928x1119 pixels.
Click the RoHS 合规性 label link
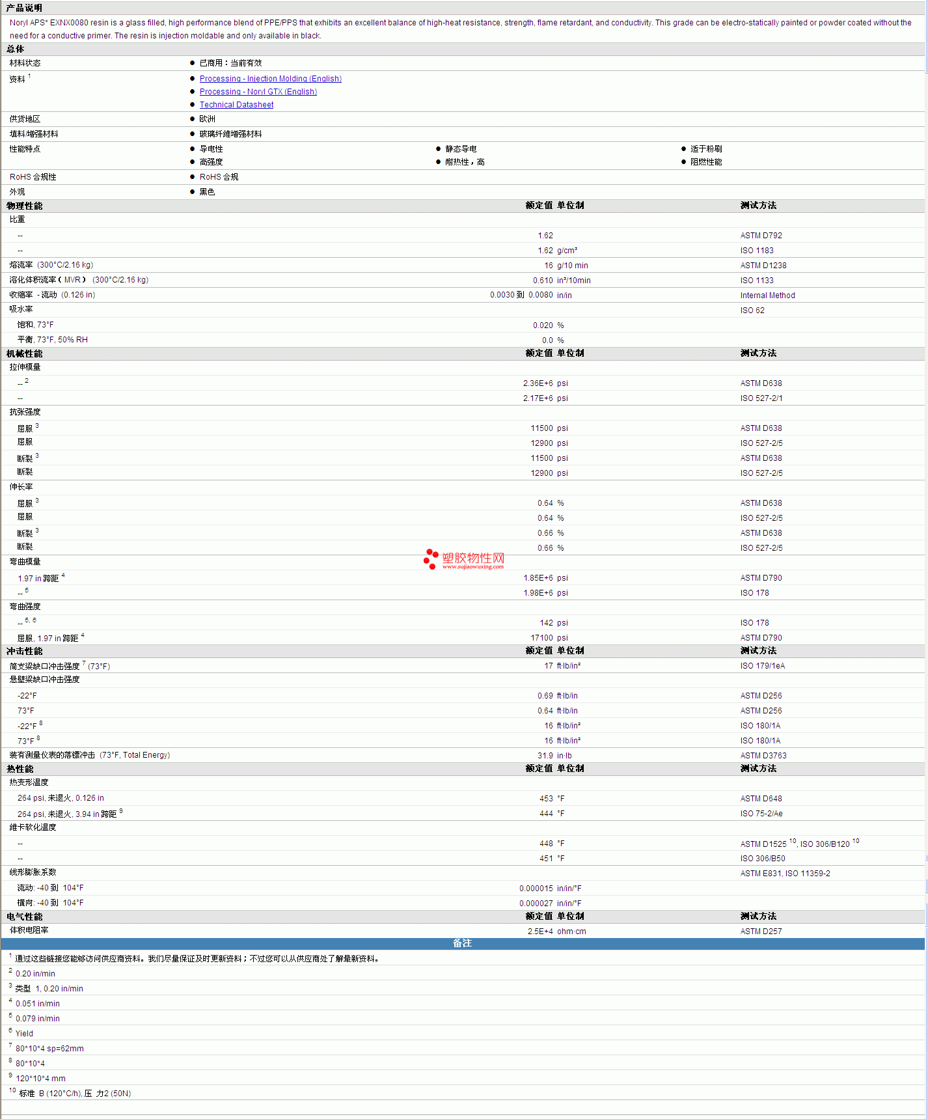coord(33,177)
